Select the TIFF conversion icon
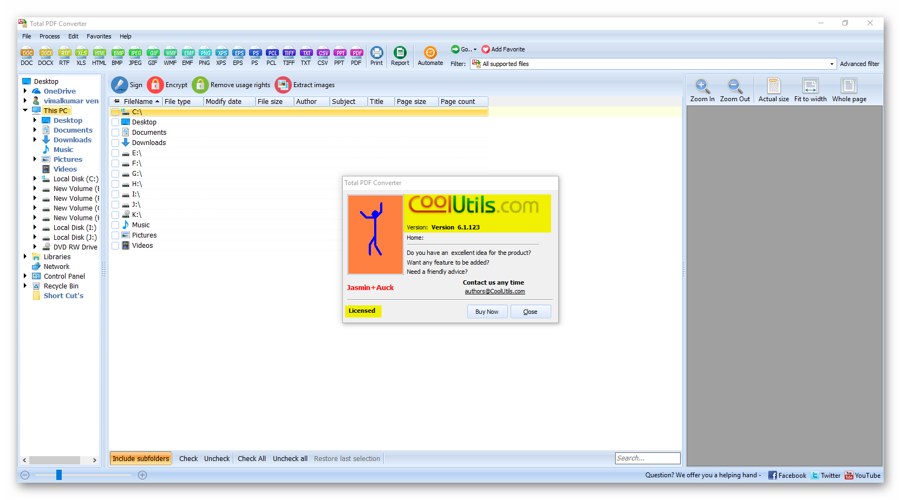The width and height of the screenshot is (901, 500). click(x=289, y=56)
